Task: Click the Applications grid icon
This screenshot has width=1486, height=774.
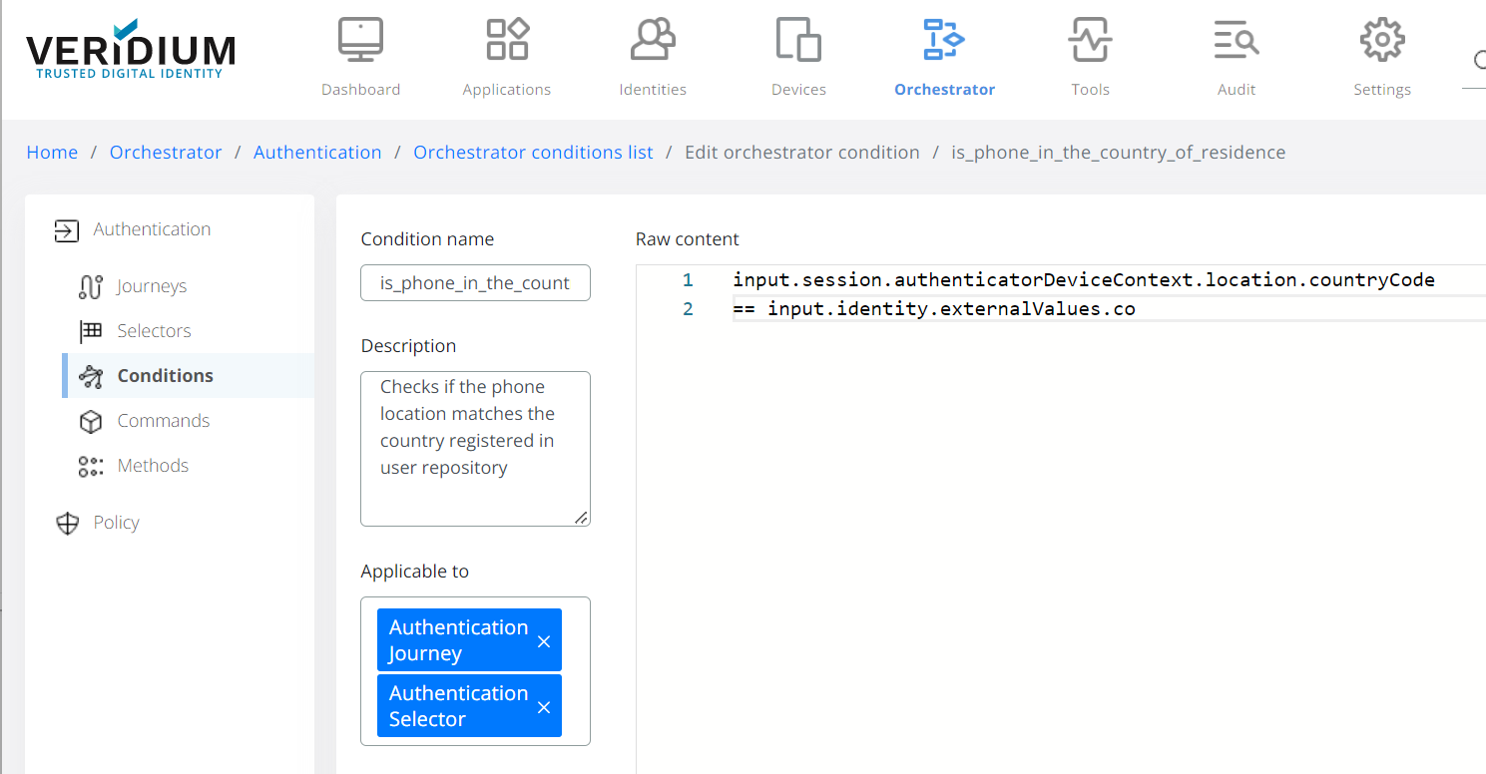Action: tap(507, 41)
